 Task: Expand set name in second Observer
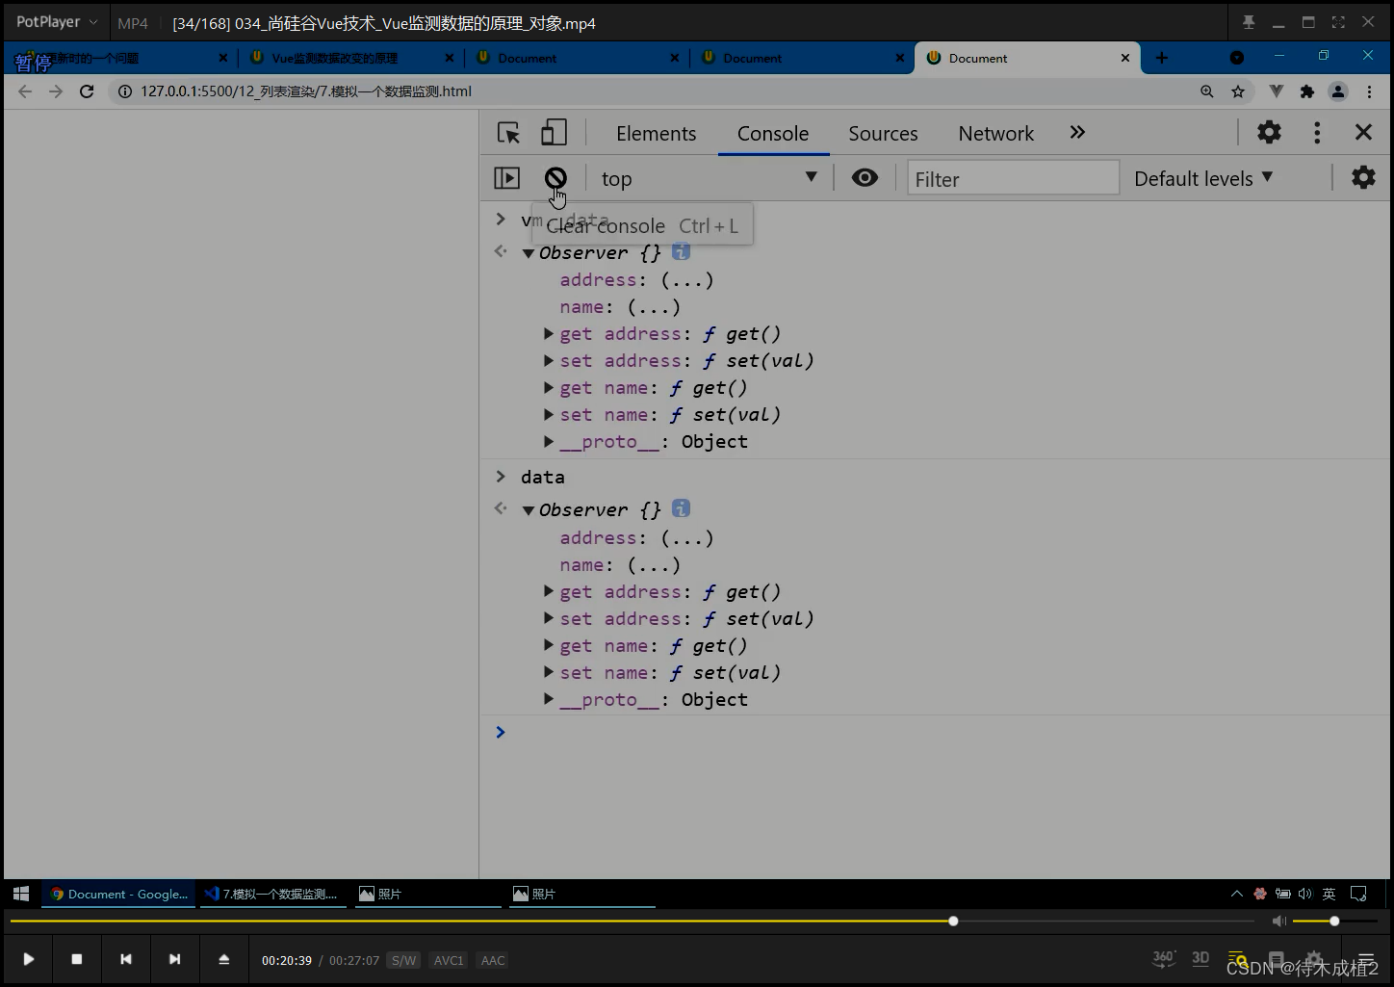549,672
